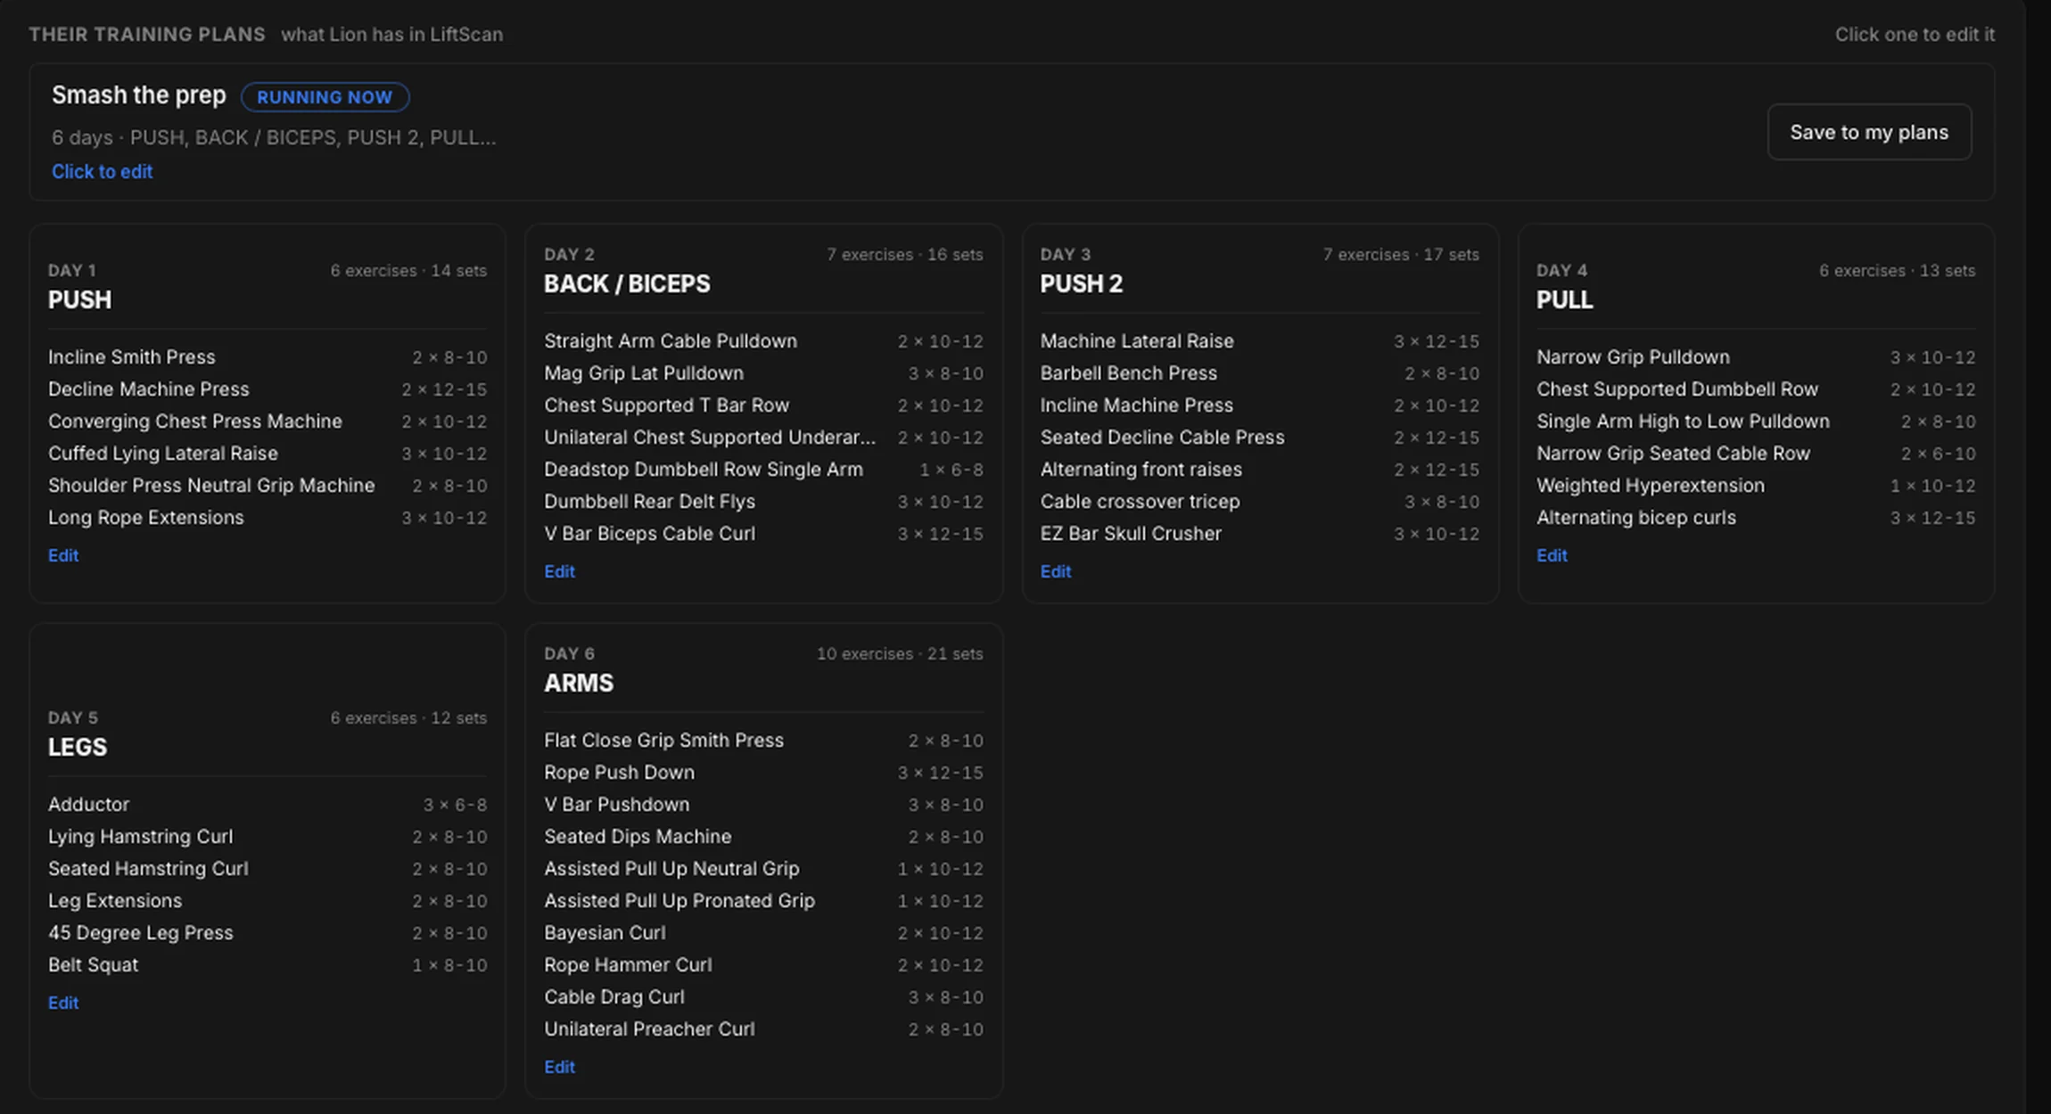Select 'Decline Machine Press' exercise
Viewport: 2051px width, 1114px height.
268,389
